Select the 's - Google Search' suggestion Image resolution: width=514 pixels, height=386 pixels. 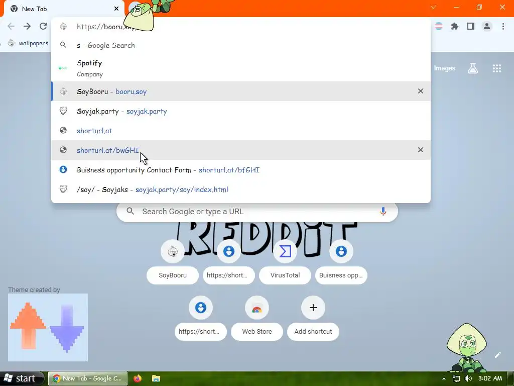coord(241,45)
